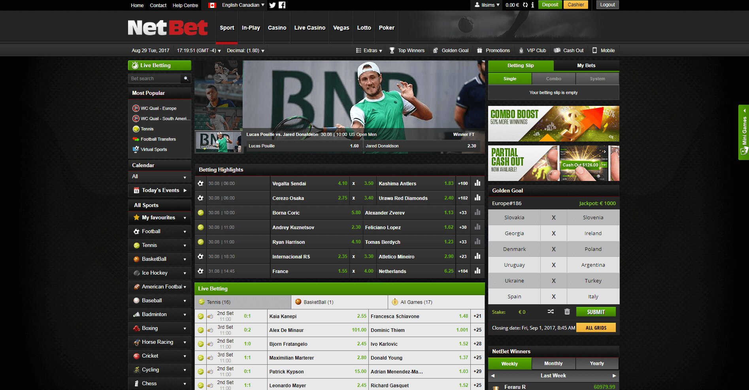
Task: Submit the Golden Goal predictions
Action: pyautogui.click(x=596, y=312)
